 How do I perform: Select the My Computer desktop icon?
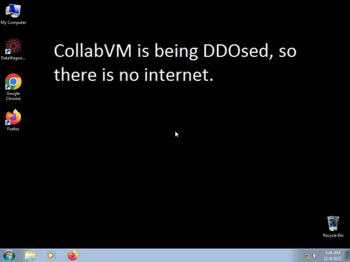click(13, 14)
